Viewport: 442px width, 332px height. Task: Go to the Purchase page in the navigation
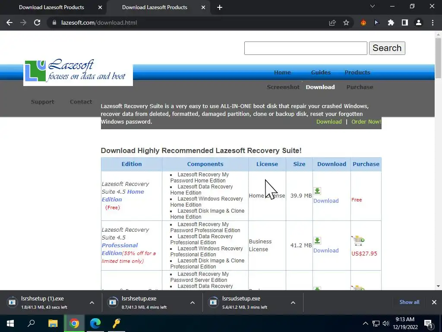point(360,87)
